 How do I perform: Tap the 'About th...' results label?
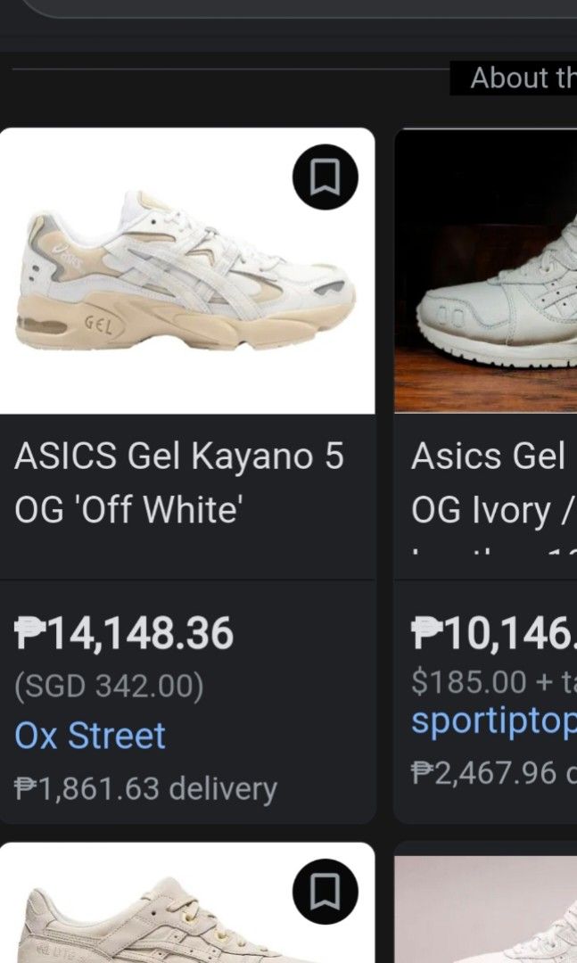click(517, 78)
